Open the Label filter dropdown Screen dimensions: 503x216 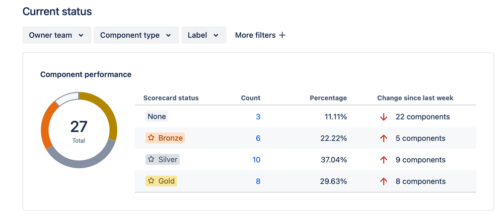pos(203,35)
